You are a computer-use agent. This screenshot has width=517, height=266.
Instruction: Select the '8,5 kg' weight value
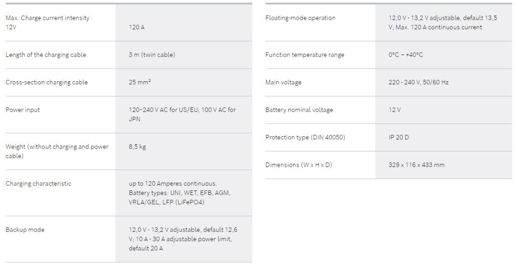137,147
